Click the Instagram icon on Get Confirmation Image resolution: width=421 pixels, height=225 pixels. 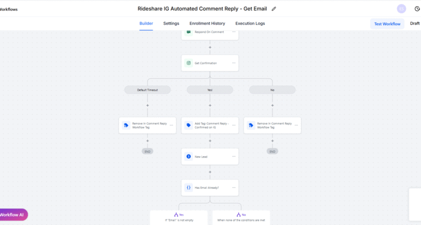(x=189, y=63)
